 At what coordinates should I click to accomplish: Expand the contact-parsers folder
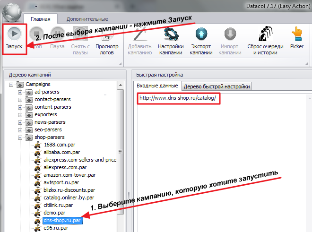pos(20,100)
